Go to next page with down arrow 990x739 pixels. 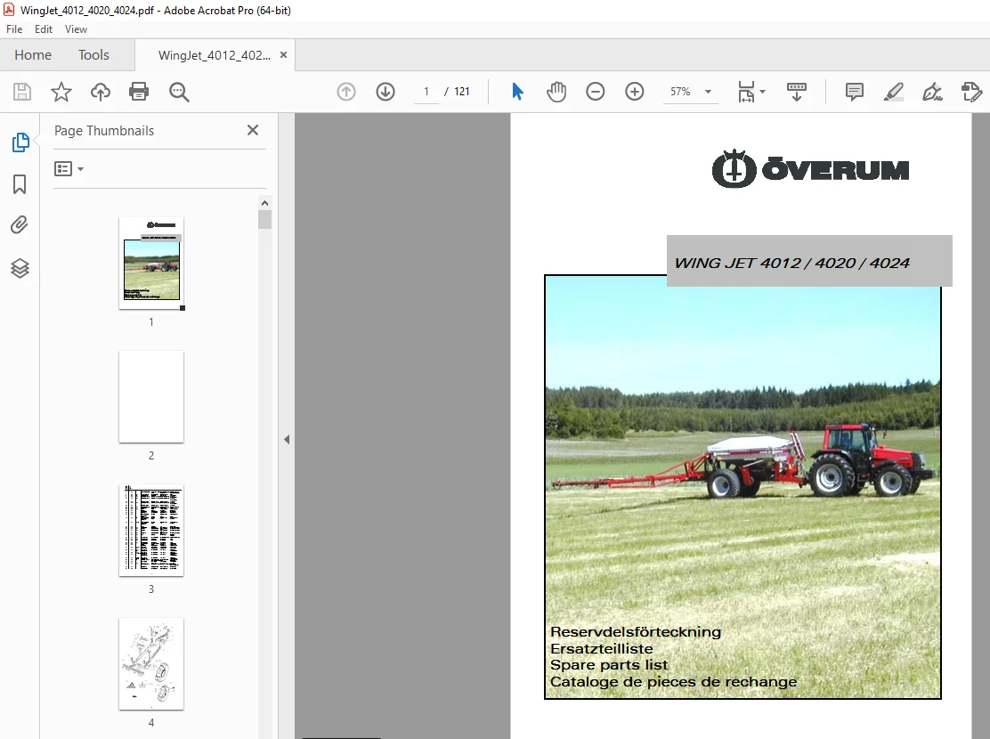pyautogui.click(x=385, y=93)
